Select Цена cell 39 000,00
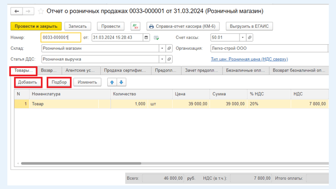The width and height of the screenshot is (336, 189). coord(191,104)
